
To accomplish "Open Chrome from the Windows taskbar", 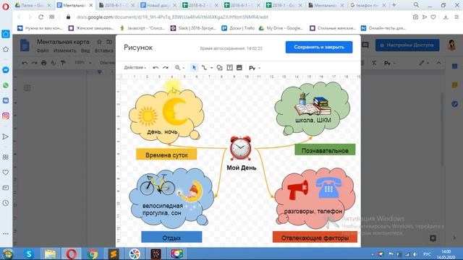I will [x=93, y=253].
